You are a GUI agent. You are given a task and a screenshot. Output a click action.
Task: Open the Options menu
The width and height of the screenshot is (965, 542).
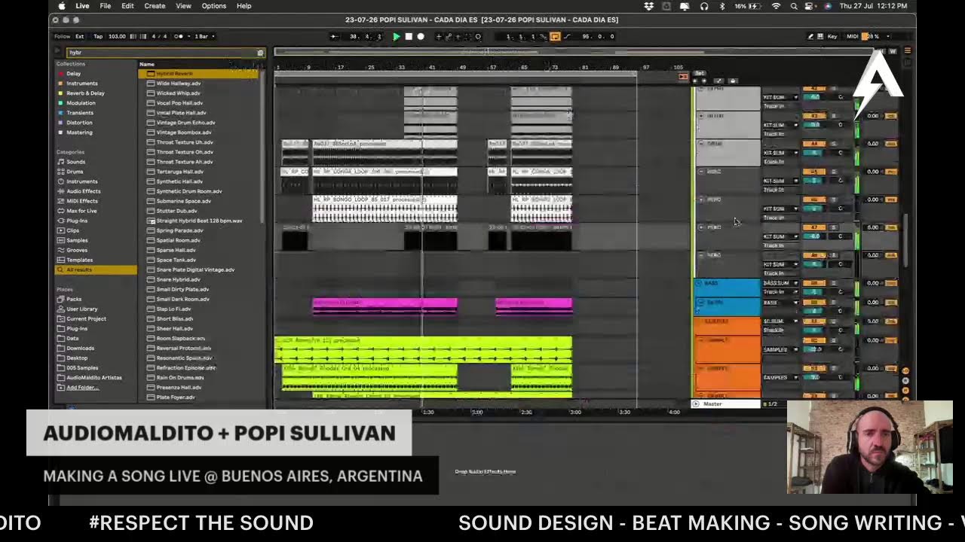coord(213,6)
